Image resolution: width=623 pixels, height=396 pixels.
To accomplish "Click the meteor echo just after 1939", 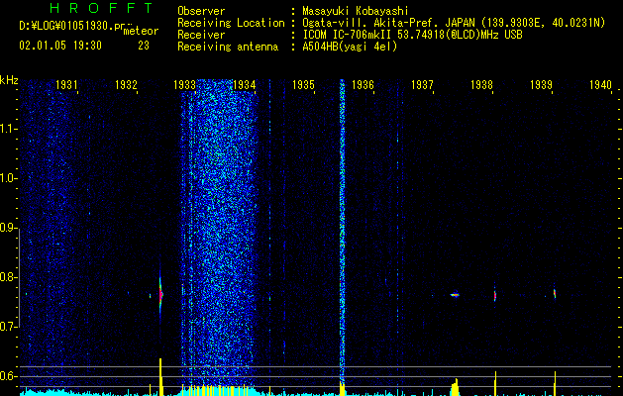I will pyautogui.click(x=555, y=293).
